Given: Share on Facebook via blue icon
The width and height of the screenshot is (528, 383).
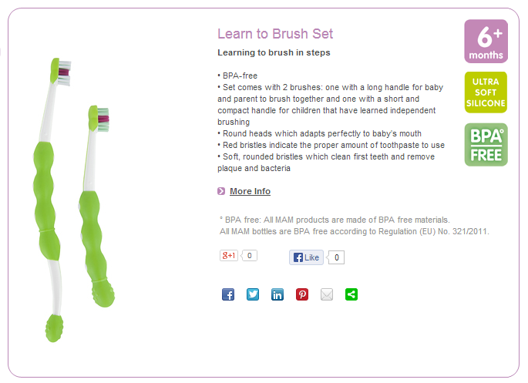Looking at the screenshot, I should click(228, 294).
